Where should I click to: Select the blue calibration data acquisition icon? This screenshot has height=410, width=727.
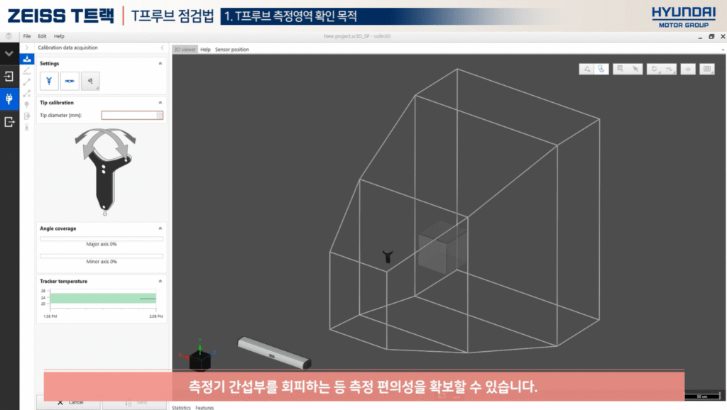[27, 59]
